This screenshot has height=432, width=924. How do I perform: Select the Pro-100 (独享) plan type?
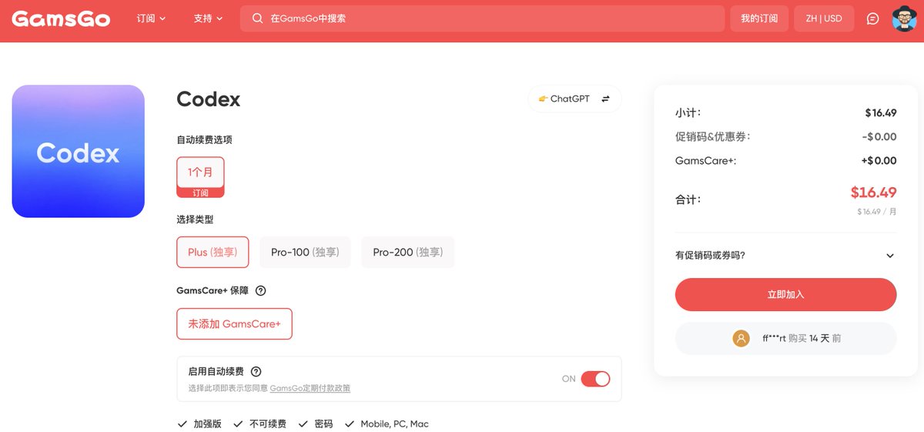click(305, 252)
